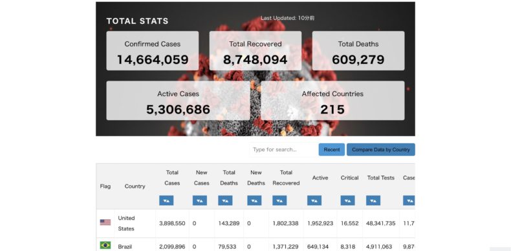The width and height of the screenshot is (511, 251).
Task: Select the Confirmed Cases stat card
Action: tap(153, 51)
